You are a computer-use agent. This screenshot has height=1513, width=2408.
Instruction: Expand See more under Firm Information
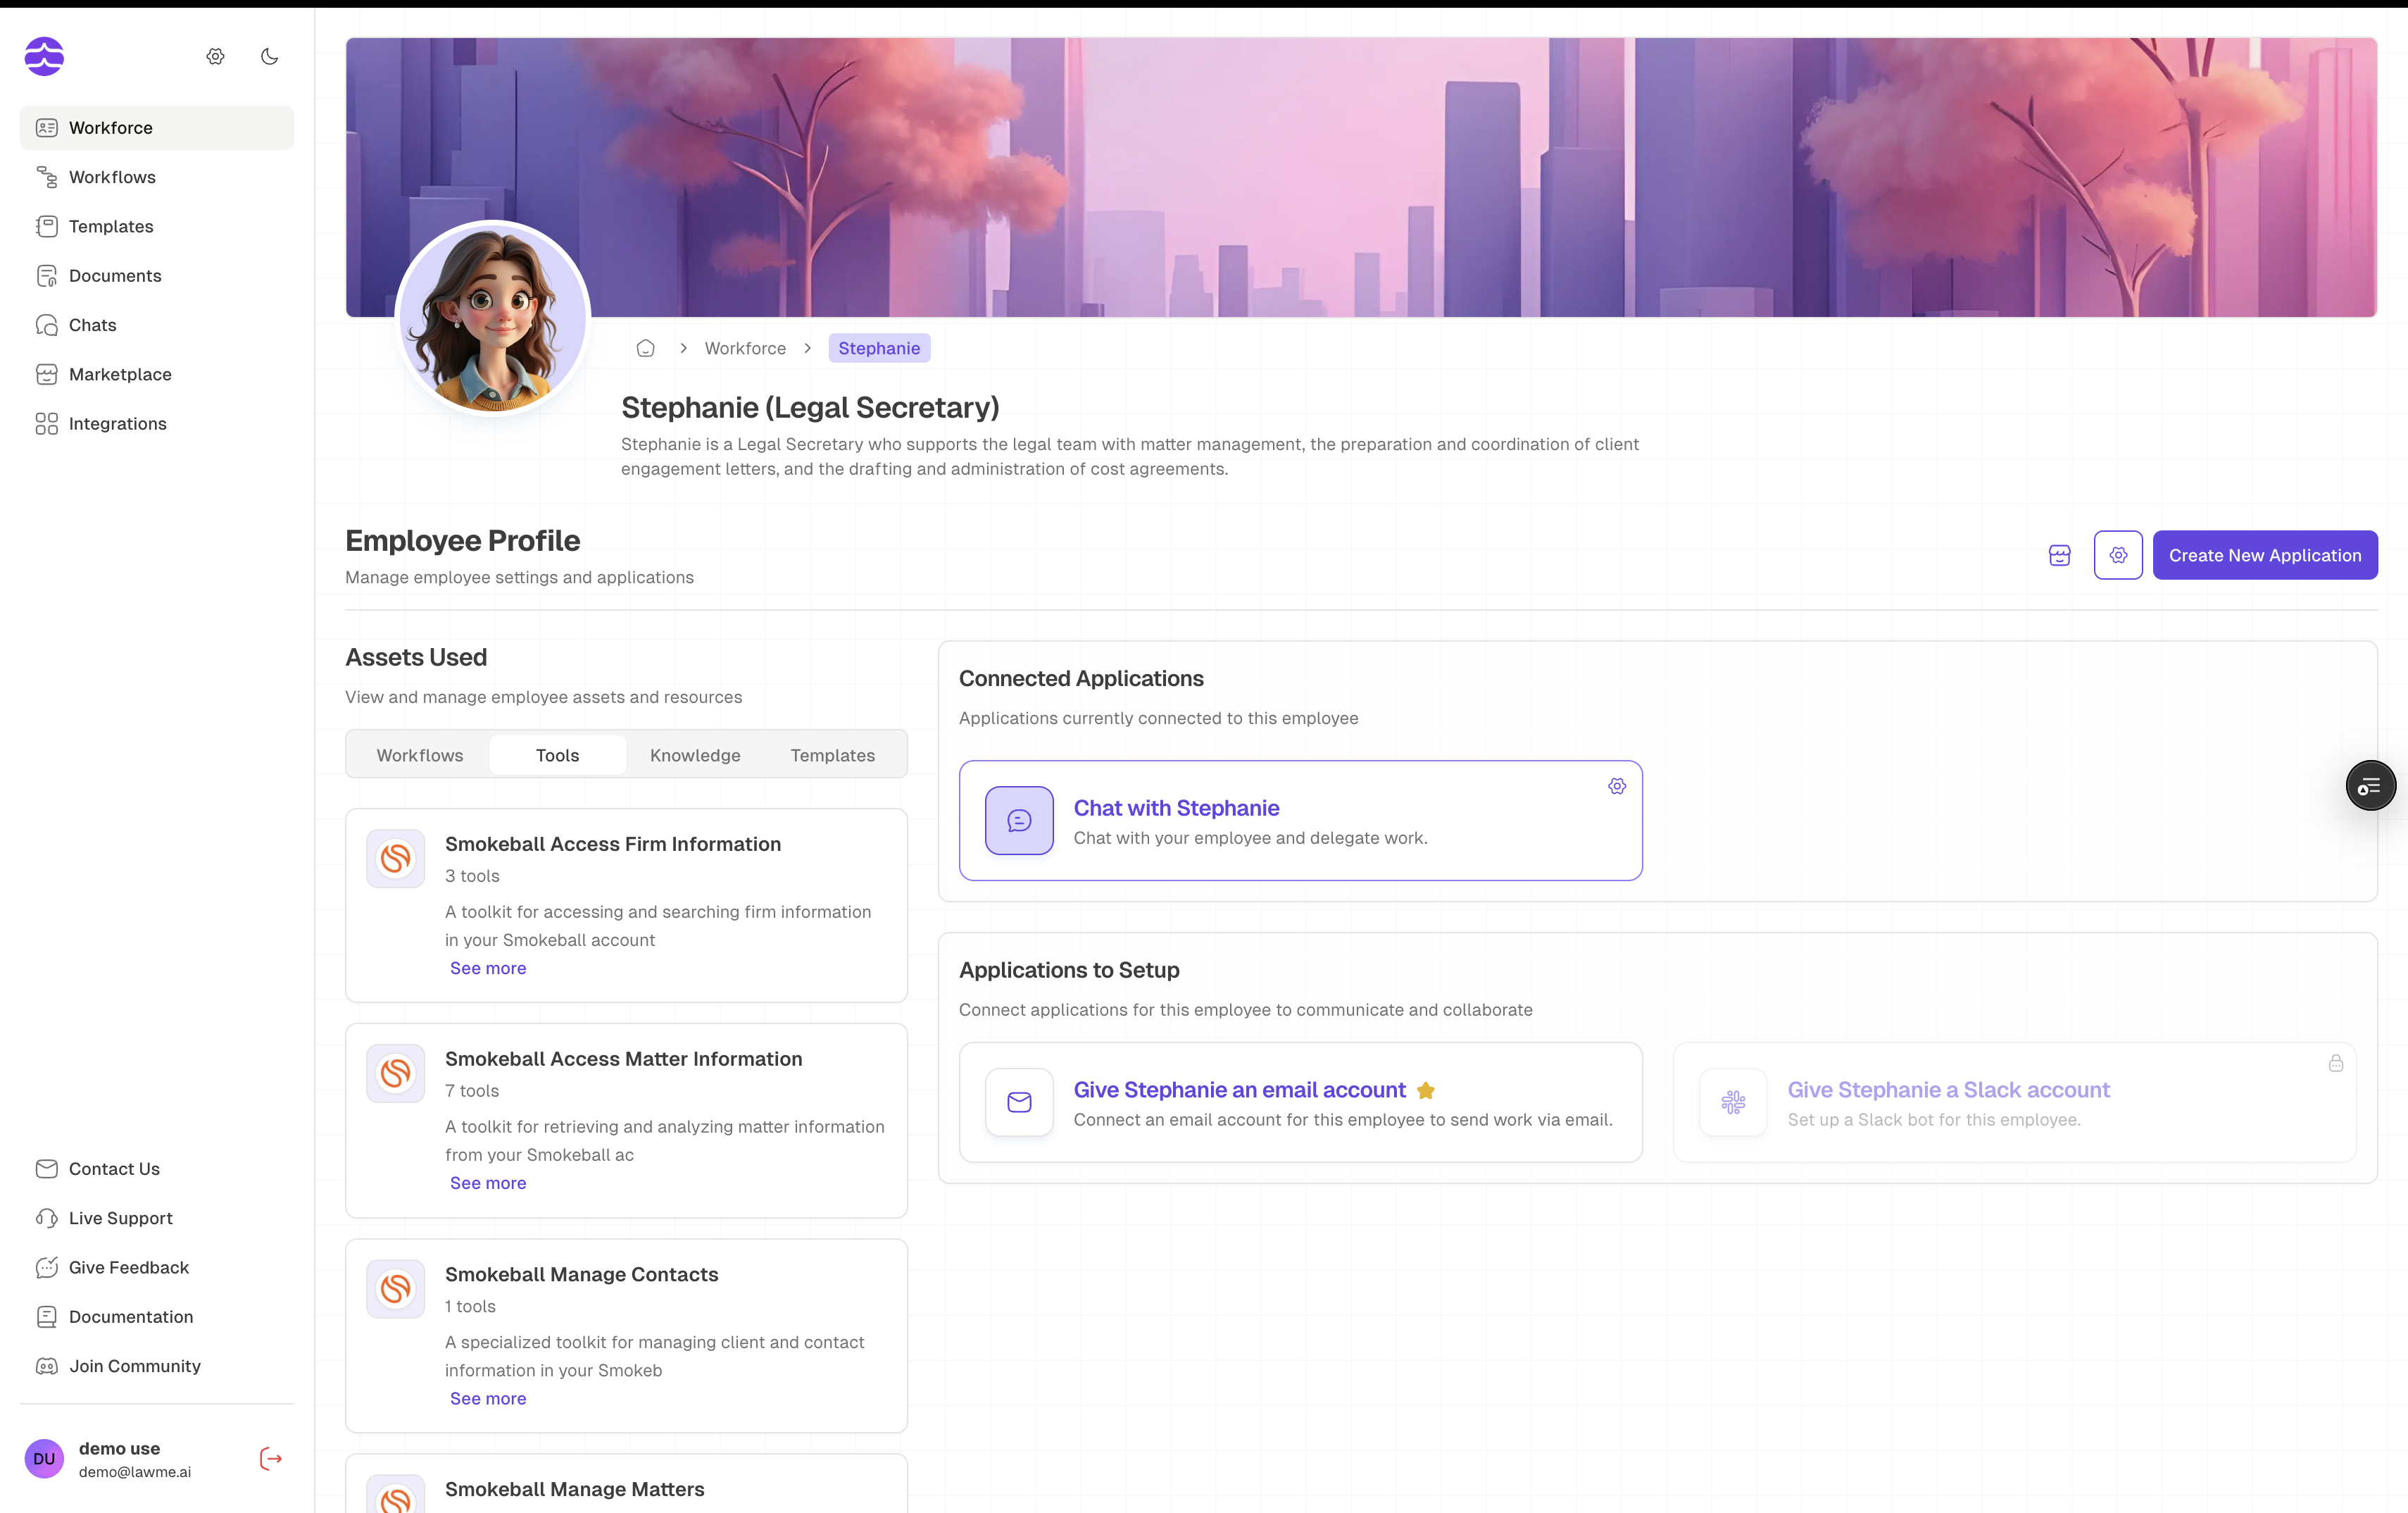[x=487, y=968]
